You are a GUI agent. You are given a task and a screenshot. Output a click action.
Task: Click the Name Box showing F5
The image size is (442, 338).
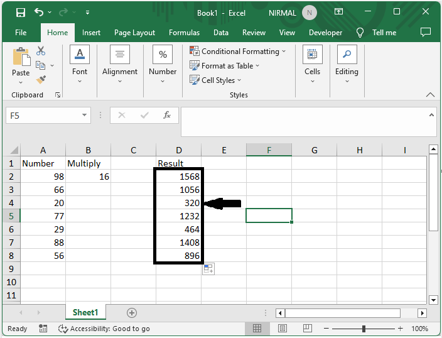42,116
